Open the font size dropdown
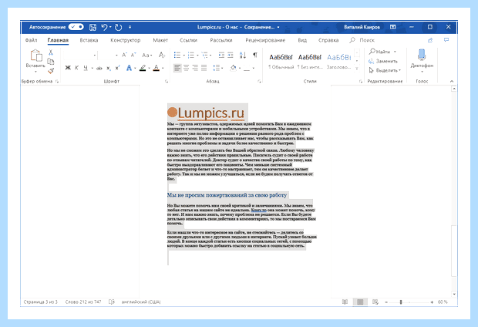This screenshot has width=478, height=327. (116, 56)
